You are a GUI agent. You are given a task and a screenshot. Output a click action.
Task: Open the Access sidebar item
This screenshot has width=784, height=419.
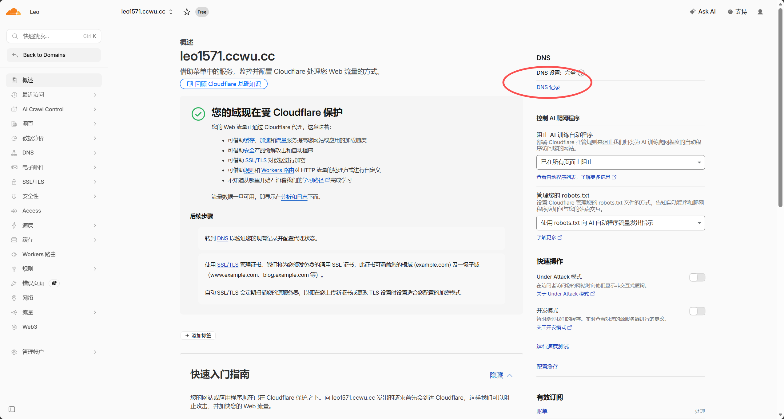[x=54, y=211]
